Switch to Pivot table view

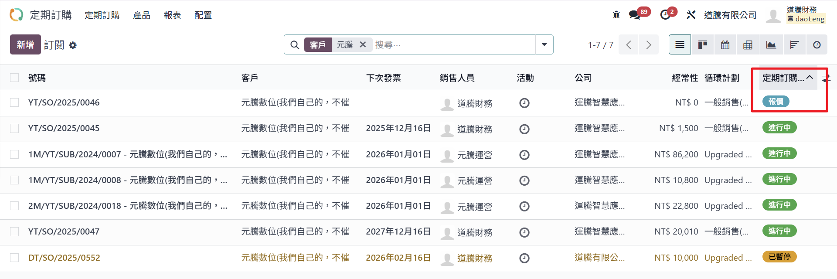click(748, 45)
